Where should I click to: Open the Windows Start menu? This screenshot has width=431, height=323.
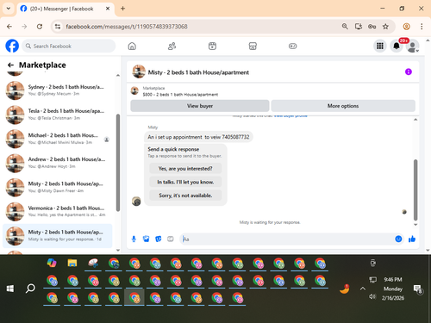click(10, 289)
